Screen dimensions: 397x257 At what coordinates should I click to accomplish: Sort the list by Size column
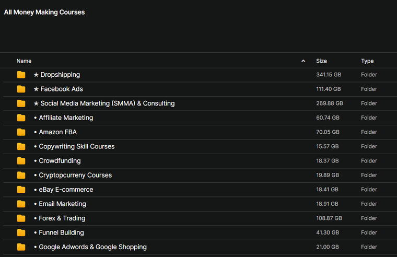321,61
